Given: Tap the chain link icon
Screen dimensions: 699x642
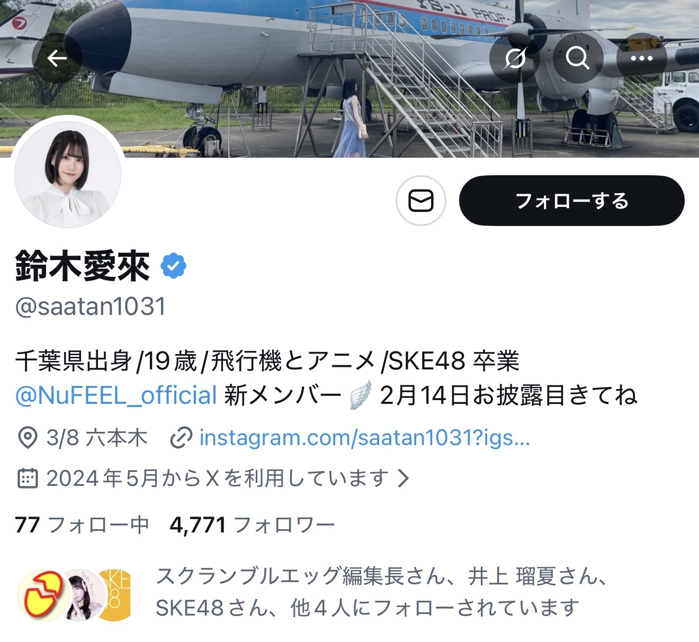Looking at the screenshot, I should 181,438.
